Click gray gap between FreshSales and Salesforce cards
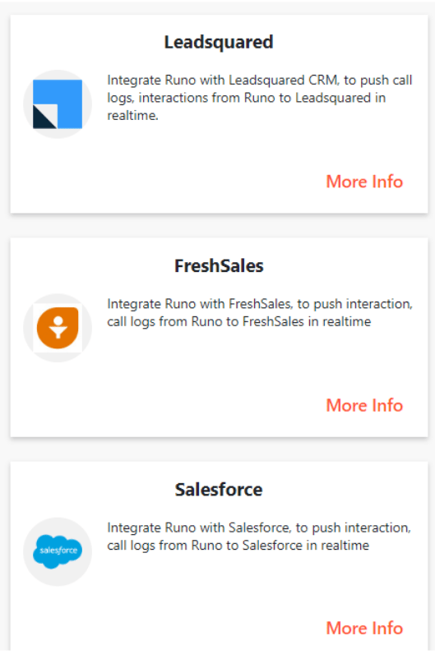Viewport: 435px width, 659px height. [x=219, y=449]
